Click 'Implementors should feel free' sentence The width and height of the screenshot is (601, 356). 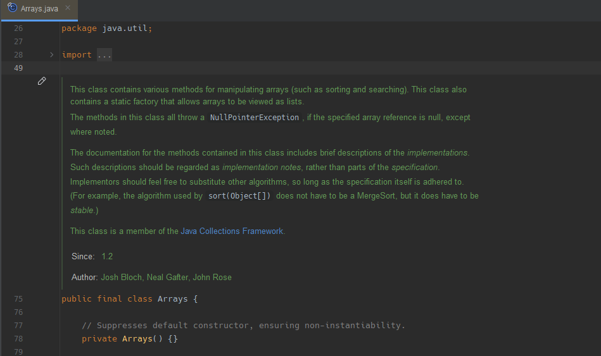point(267,182)
